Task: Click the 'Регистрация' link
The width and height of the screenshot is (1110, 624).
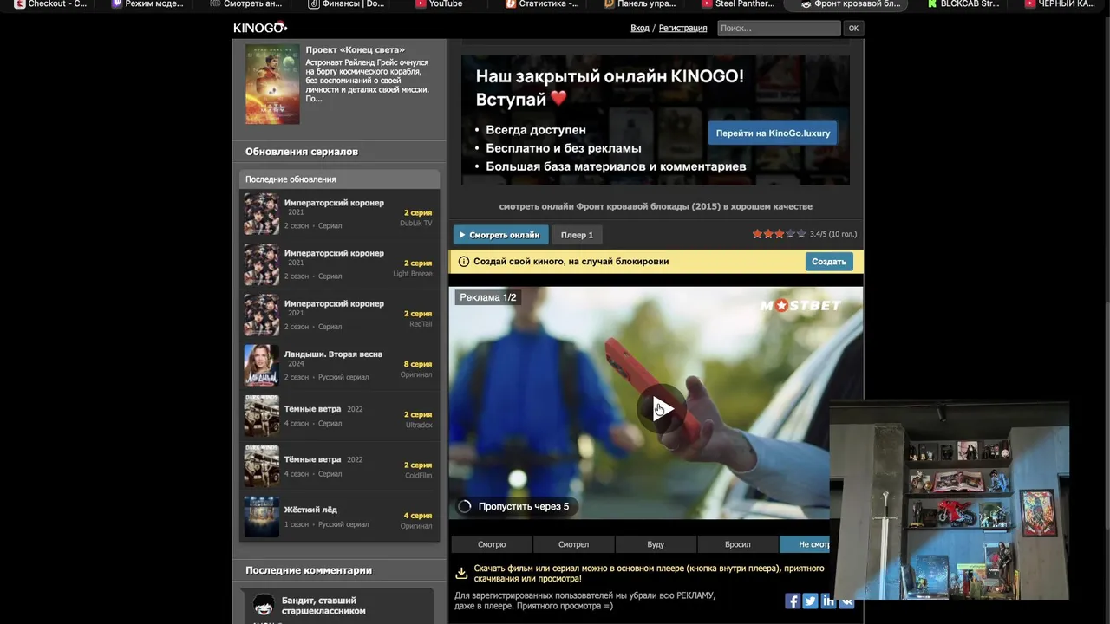Action: [x=682, y=29]
